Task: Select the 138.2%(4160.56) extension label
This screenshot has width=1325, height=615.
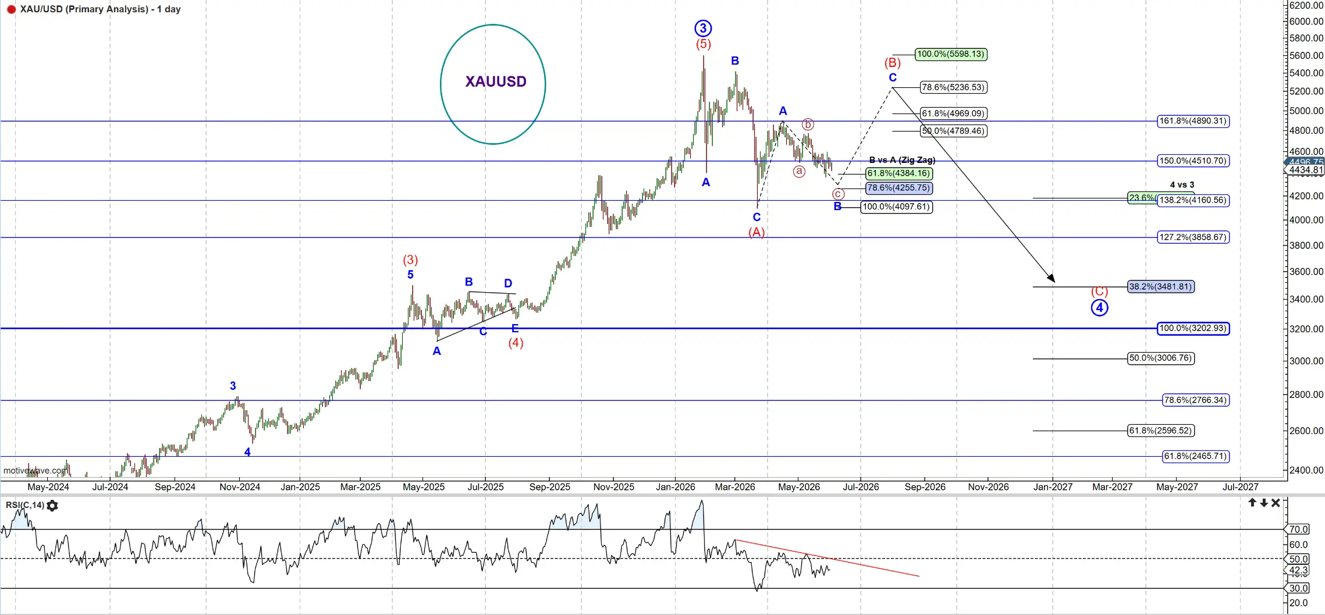Action: pyautogui.click(x=1193, y=200)
